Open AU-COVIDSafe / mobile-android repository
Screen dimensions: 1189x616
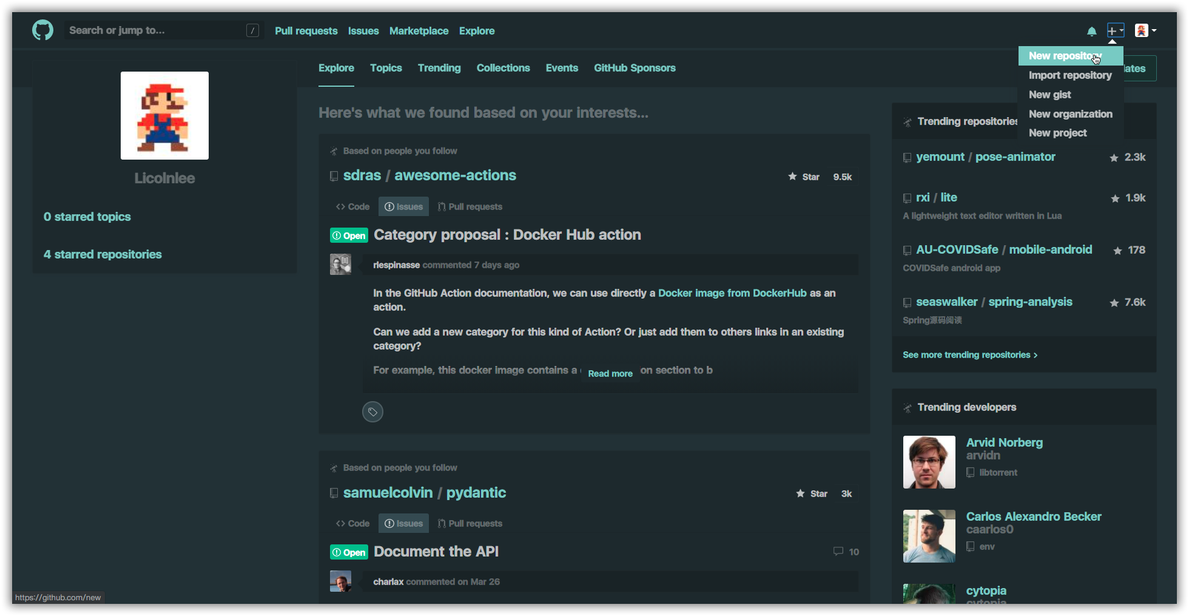(1003, 250)
